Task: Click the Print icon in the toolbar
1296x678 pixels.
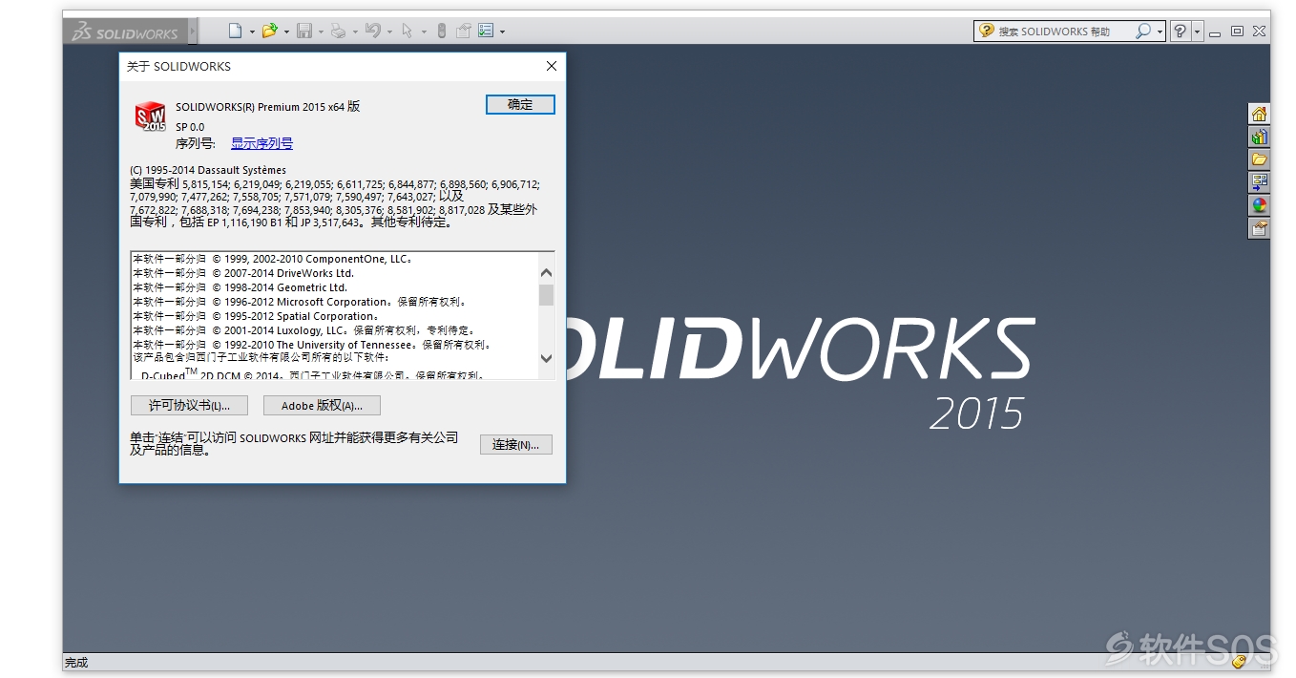Action: pyautogui.click(x=339, y=32)
